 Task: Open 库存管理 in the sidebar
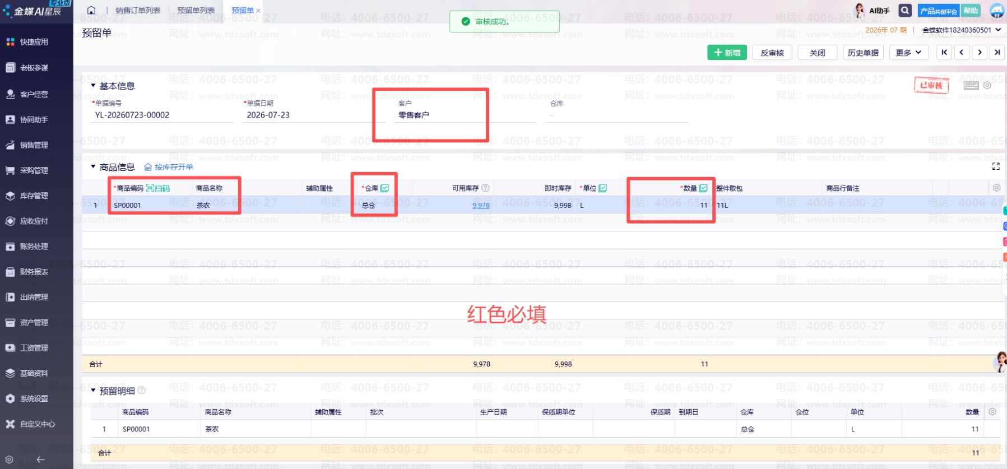point(34,196)
